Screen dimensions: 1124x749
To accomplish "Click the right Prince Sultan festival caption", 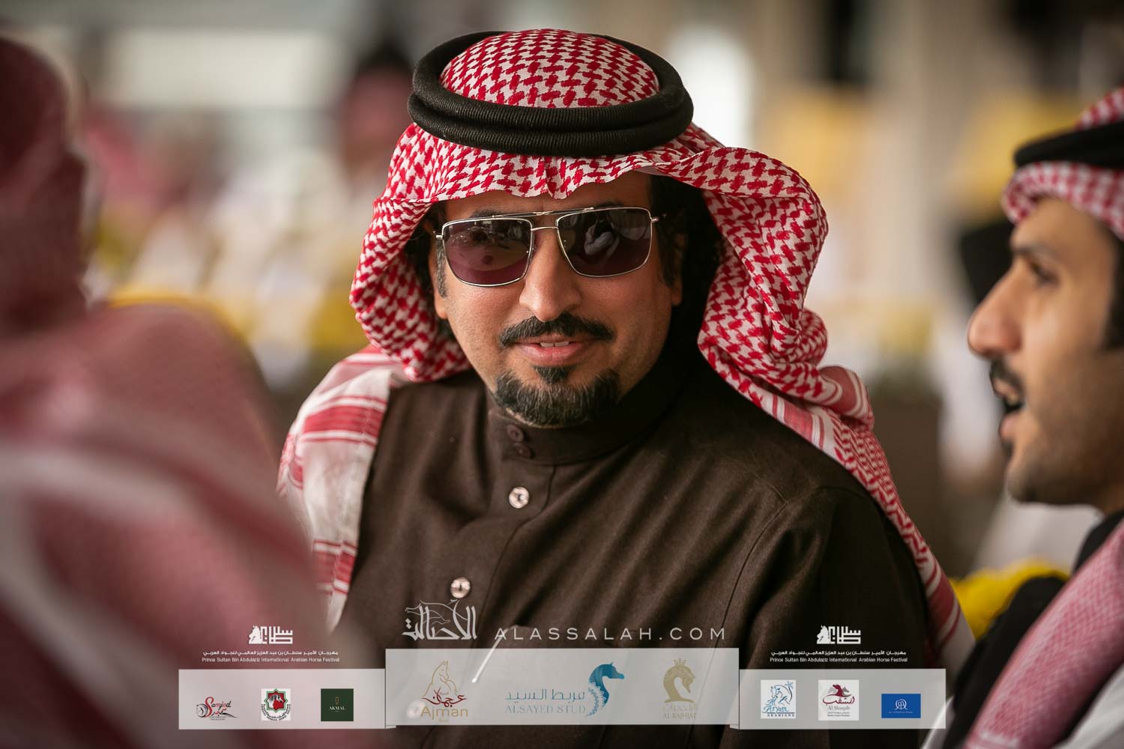I will (x=839, y=656).
